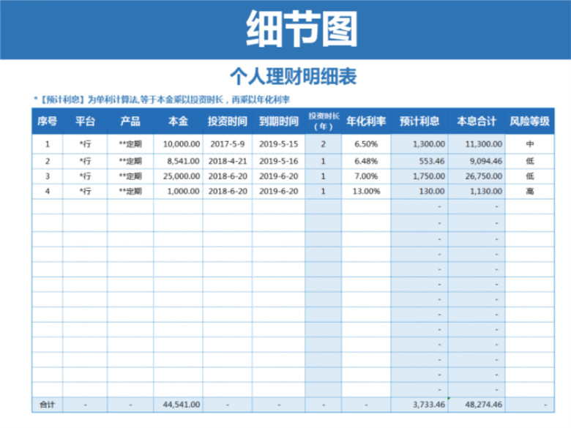571x428 pixels.
Task: Select the 投资时长(年) column header
Action: [x=324, y=121]
